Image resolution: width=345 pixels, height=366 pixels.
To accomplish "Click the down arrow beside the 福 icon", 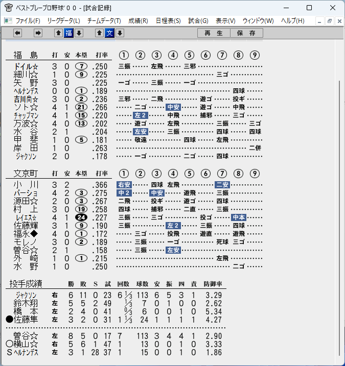I will coord(79,33).
